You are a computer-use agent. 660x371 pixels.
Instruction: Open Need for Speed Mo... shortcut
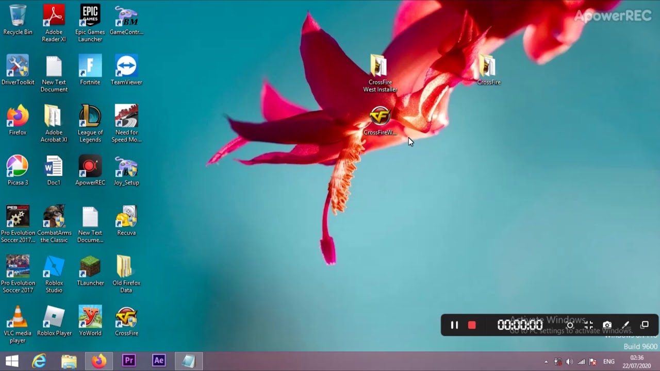pyautogui.click(x=126, y=124)
